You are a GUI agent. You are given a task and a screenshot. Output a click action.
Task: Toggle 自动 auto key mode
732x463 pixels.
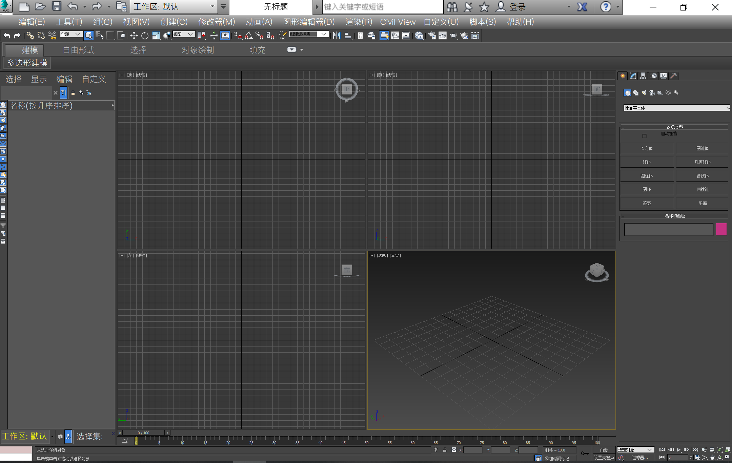point(604,450)
